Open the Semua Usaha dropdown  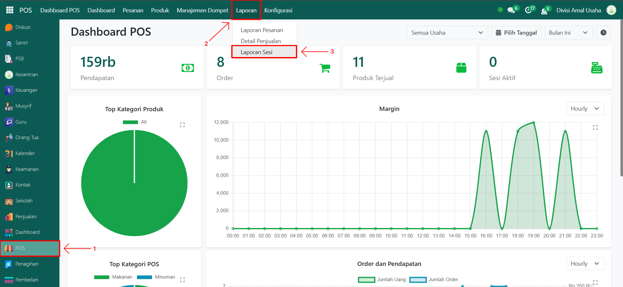click(447, 33)
